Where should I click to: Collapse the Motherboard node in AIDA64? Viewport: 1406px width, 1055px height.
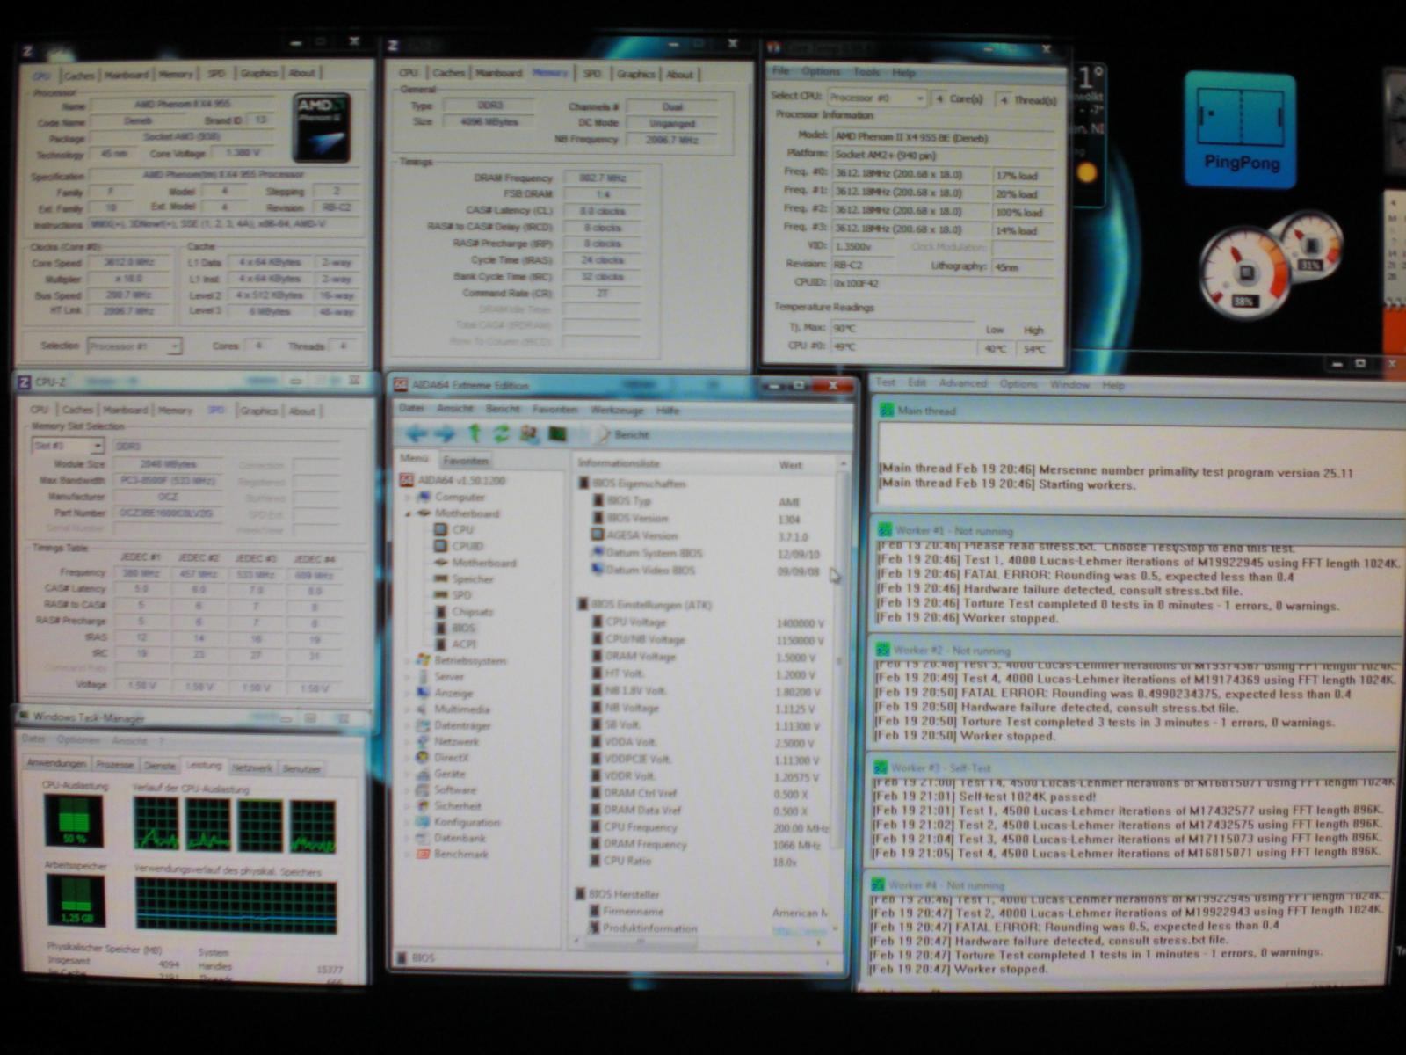[x=408, y=513]
